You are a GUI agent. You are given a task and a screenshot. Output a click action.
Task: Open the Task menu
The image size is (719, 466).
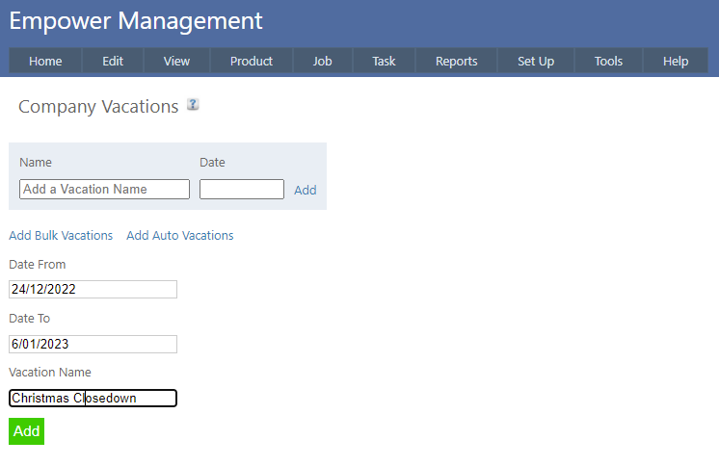click(384, 61)
